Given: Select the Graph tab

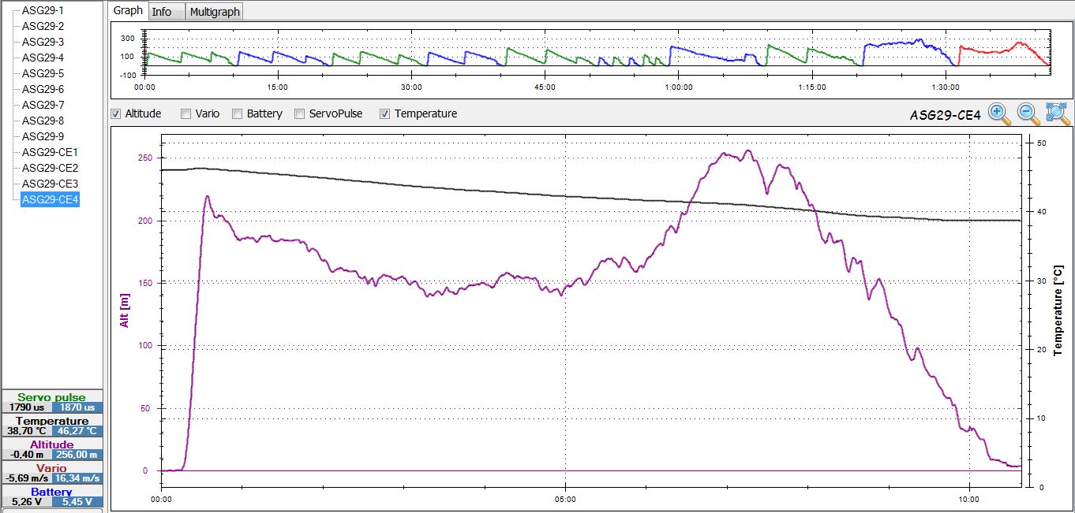Looking at the screenshot, I should (128, 11).
